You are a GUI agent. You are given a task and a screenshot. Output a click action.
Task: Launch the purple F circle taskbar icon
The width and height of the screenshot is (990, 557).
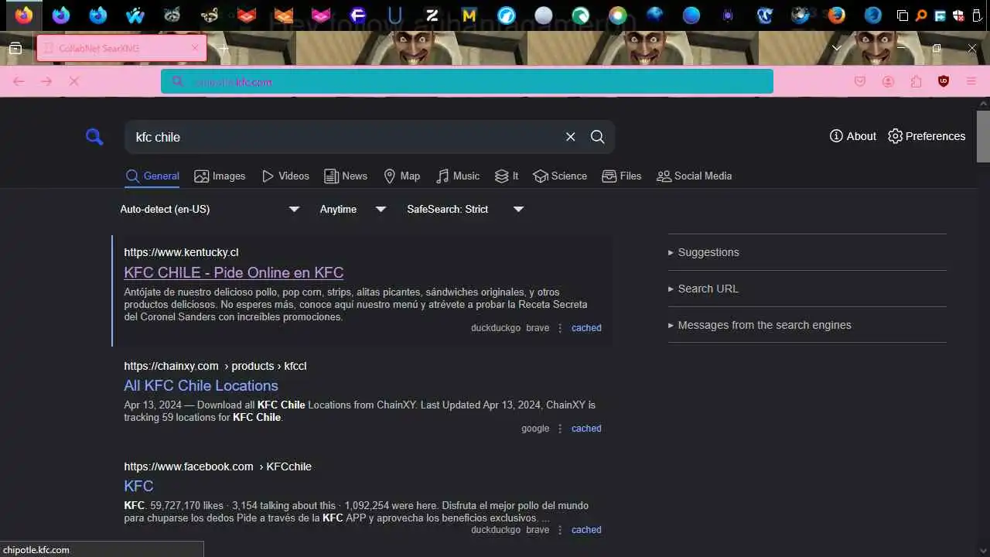tap(358, 15)
